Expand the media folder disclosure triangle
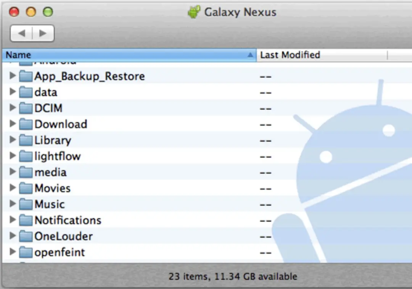Screen dimensions: 412x289 tap(12, 171)
